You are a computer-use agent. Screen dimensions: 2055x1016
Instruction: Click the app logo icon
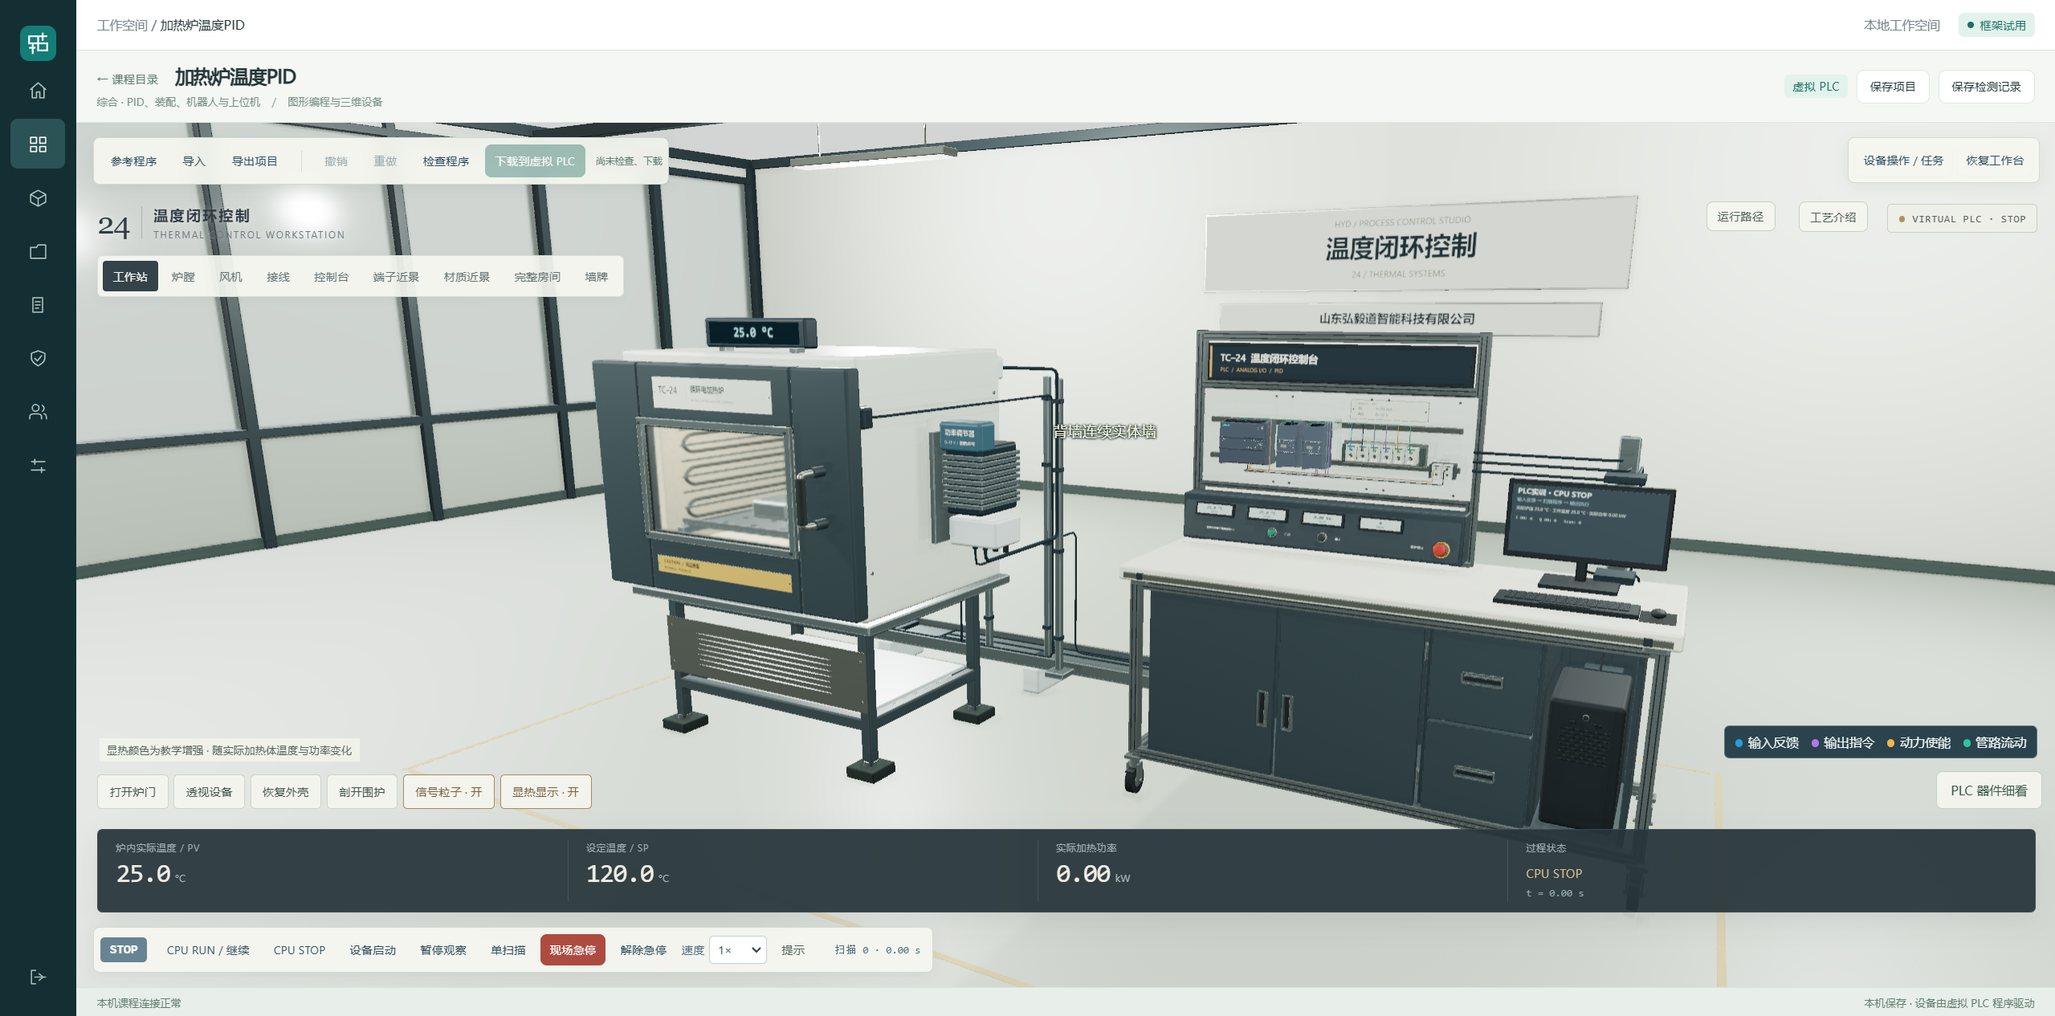(38, 43)
